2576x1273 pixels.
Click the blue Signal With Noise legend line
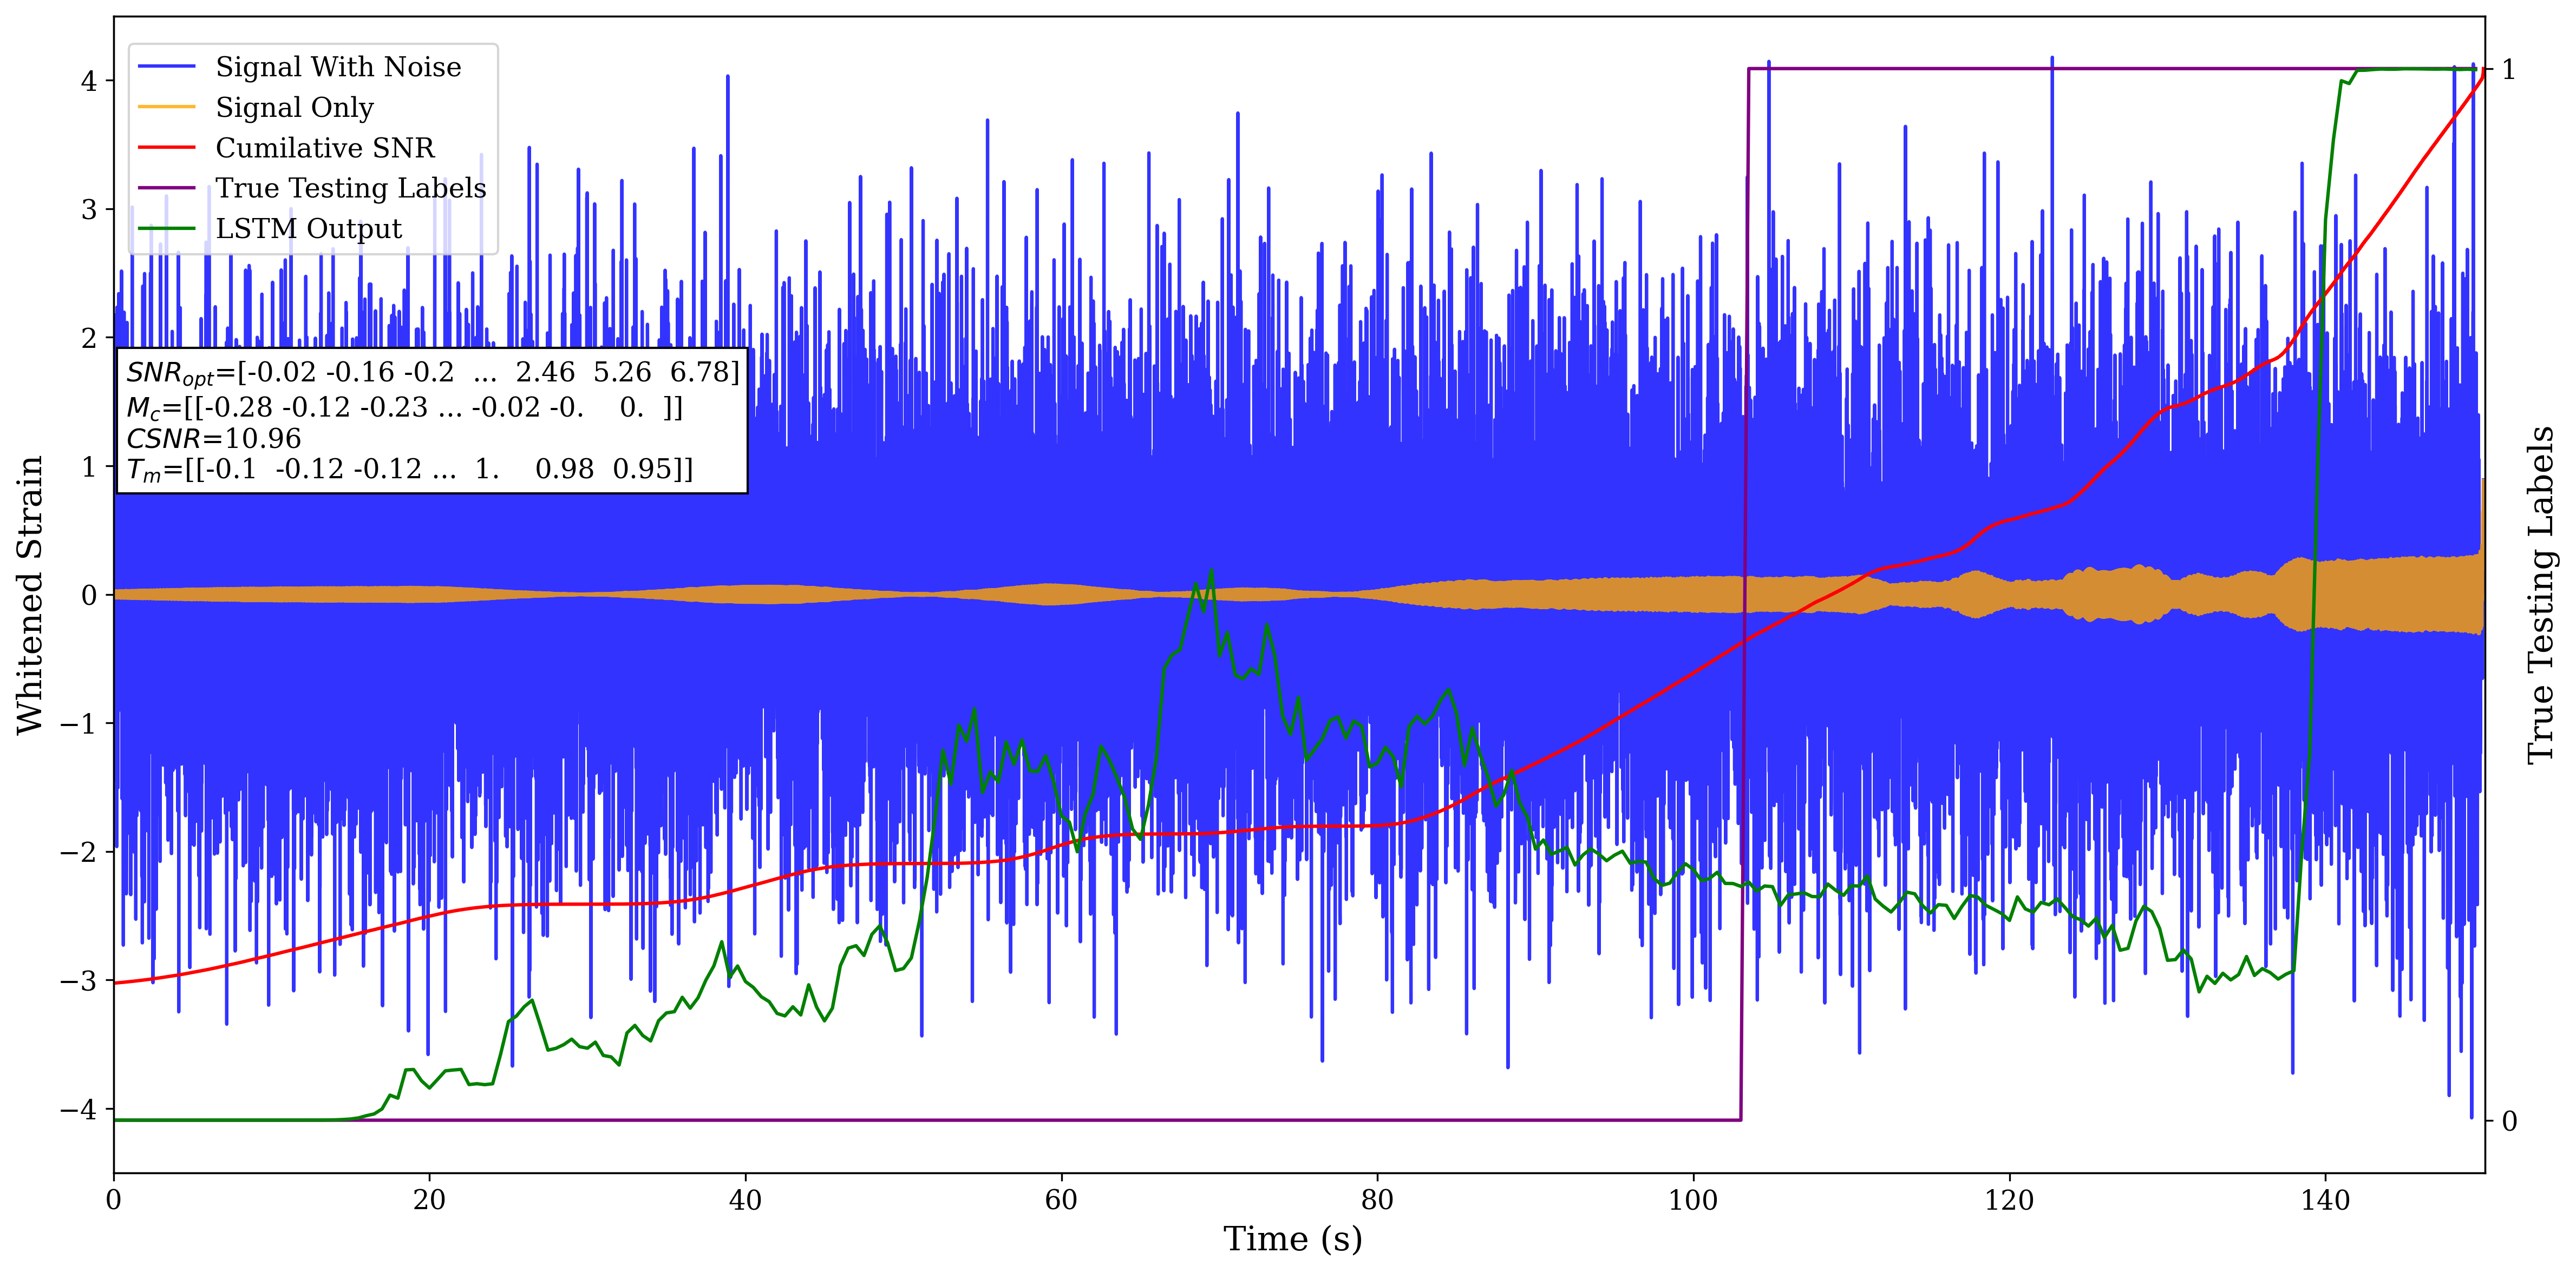[x=166, y=67]
